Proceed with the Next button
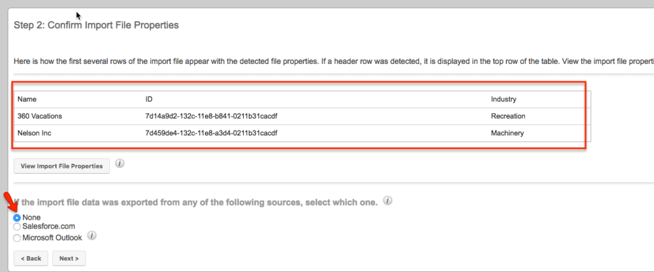Viewport: 654px width, 272px height. tap(69, 258)
